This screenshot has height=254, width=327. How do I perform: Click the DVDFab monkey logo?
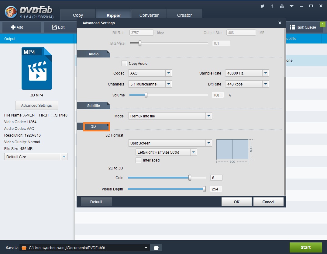[x=11, y=12]
